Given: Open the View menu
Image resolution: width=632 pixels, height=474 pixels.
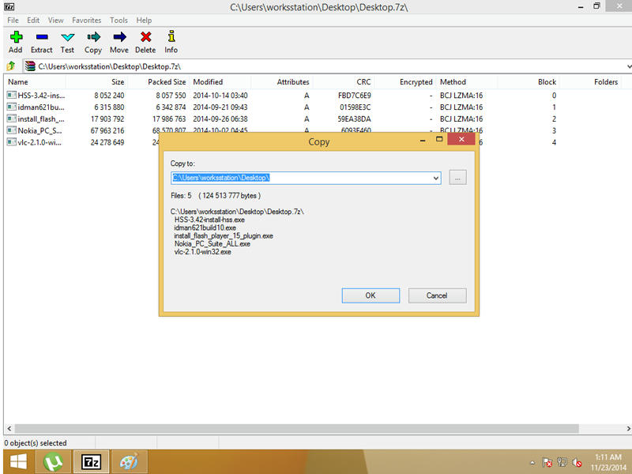Looking at the screenshot, I should pos(55,21).
